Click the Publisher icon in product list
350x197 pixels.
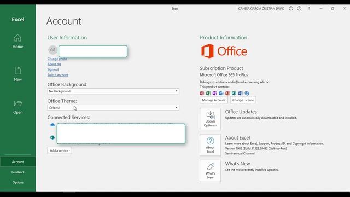coord(234,94)
